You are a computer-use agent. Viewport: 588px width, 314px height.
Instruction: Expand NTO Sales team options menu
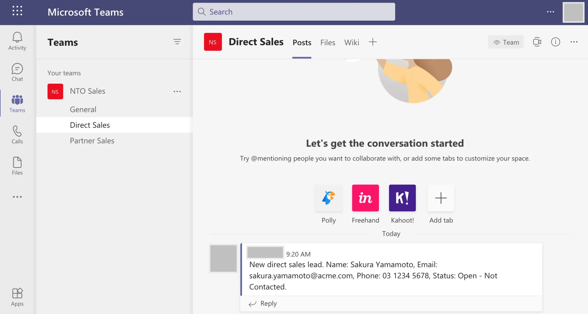pyautogui.click(x=177, y=91)
